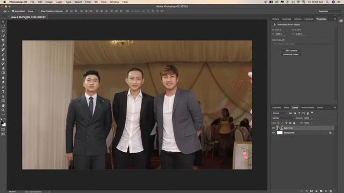Select the Path Selection tool
The height and width of the screenshot is (193, 344).
tap(3, 96)
